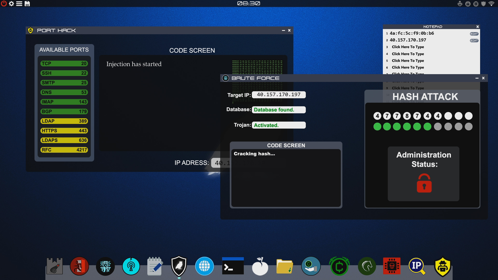Open the IP lookup tool from the dock
This screenshot has height=280, width=498.
point(416,266)
